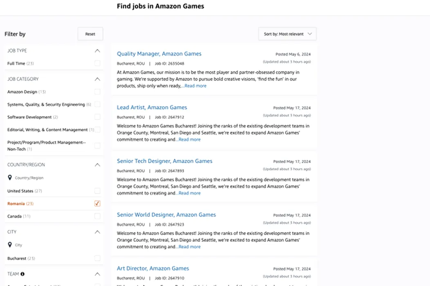Collapse the JOB TYPE filter section
This screenshot has height=286, width=430.
click(97, 51)
